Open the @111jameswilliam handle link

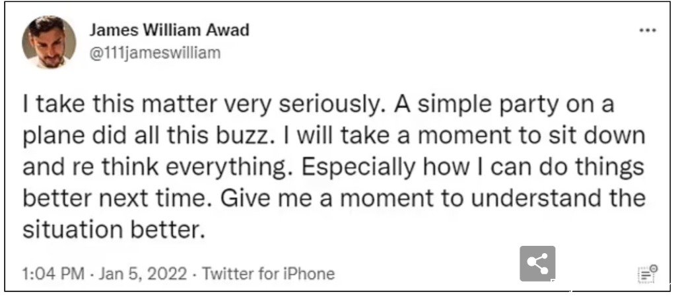155,53
